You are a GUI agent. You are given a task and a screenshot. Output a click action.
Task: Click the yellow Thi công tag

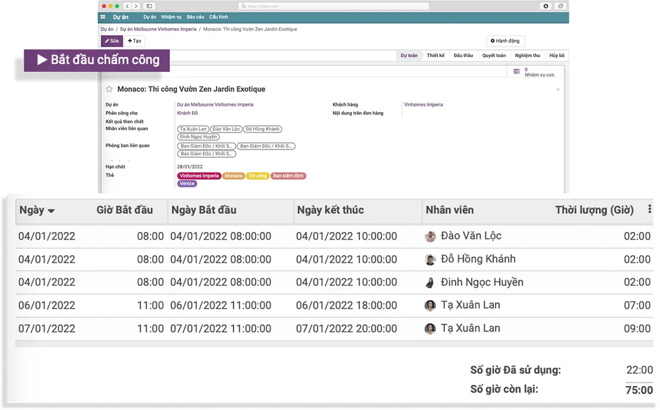pyautogui.click(x=257, y=176)
